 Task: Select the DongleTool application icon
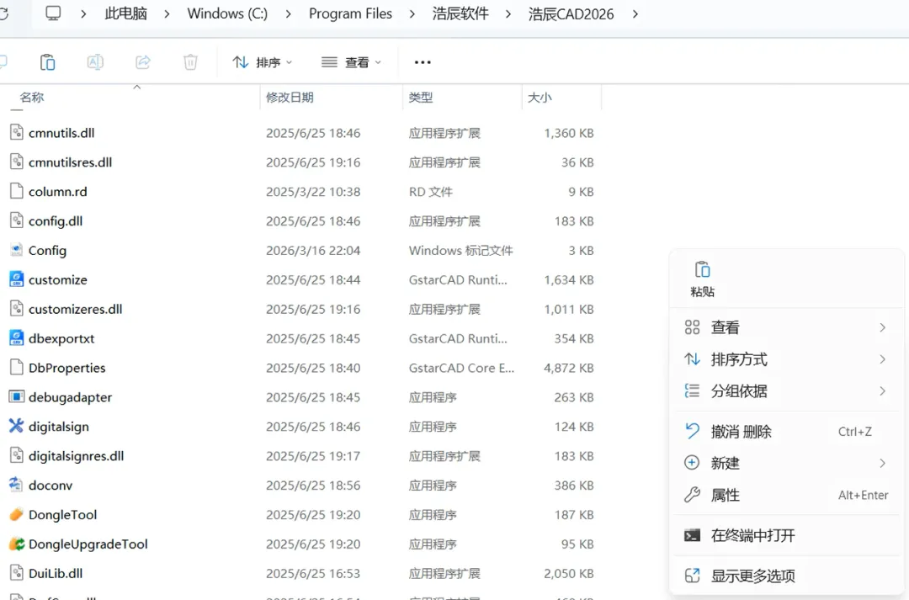(x=16, y=514)
